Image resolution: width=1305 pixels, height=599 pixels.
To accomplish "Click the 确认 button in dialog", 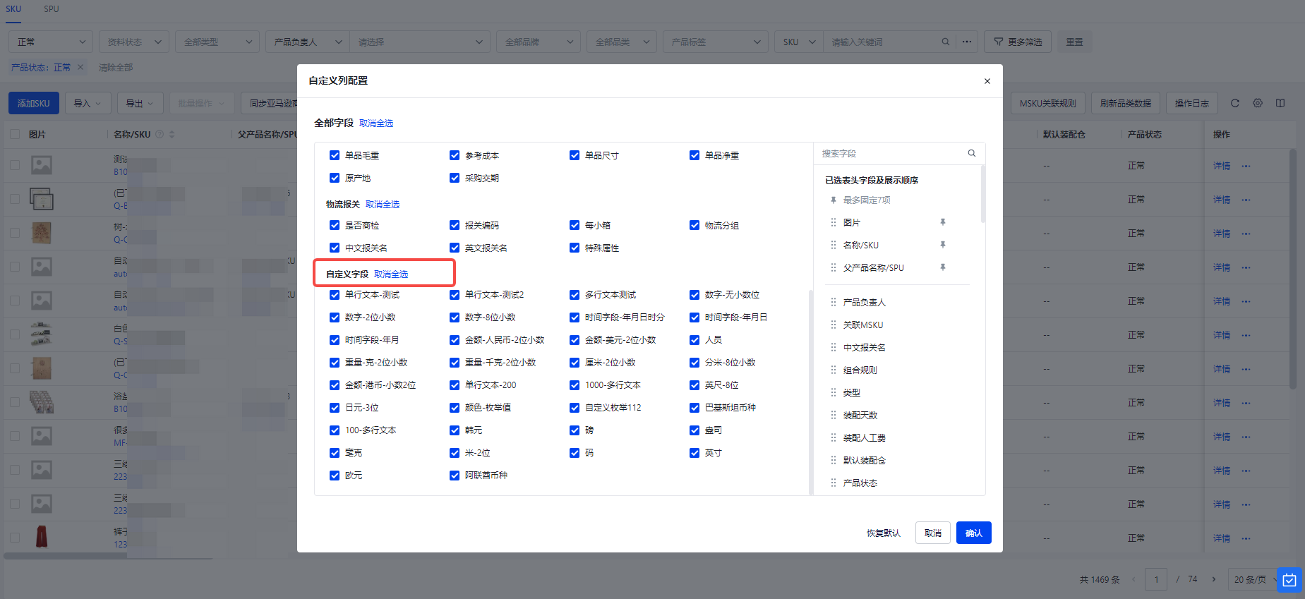I will pyautogui.click(x=973, y=533).
